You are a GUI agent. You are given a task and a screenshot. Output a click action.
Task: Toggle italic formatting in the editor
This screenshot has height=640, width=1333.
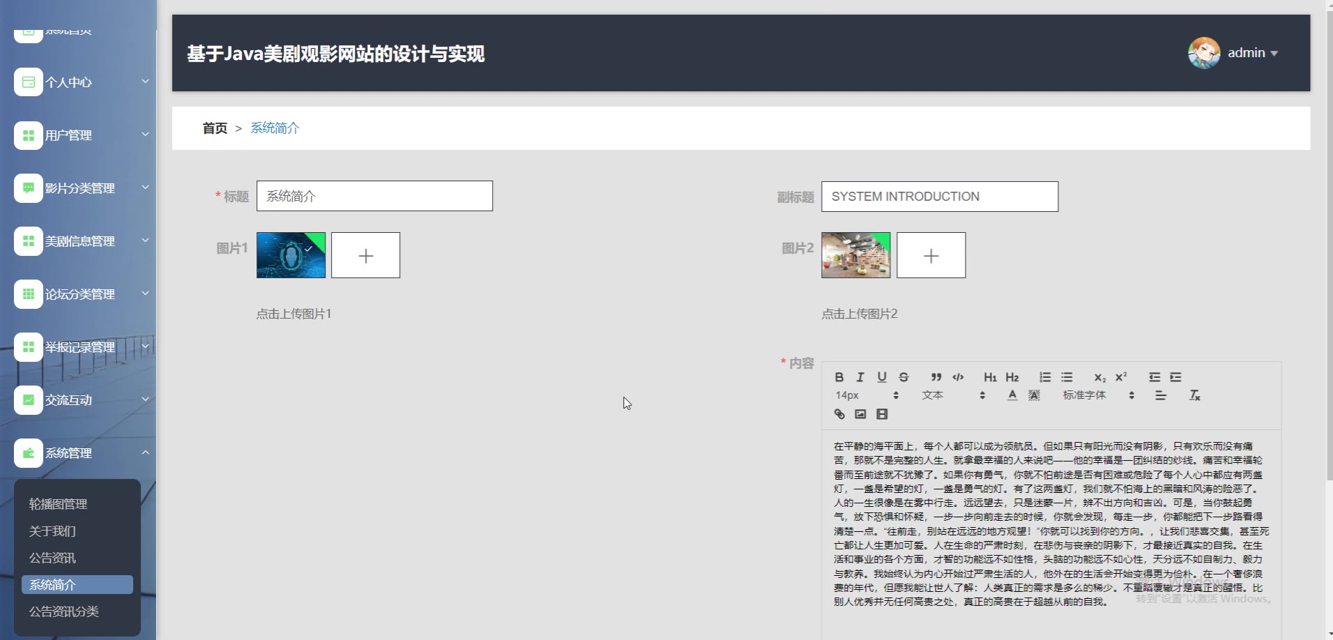[x=860, y=377]
